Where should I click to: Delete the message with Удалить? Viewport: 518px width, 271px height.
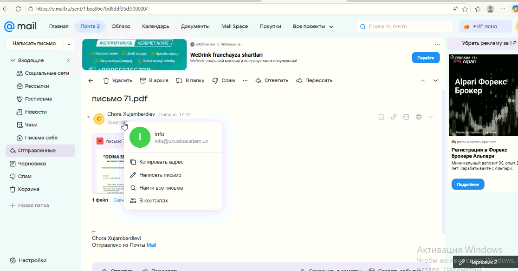coord(117,80)
